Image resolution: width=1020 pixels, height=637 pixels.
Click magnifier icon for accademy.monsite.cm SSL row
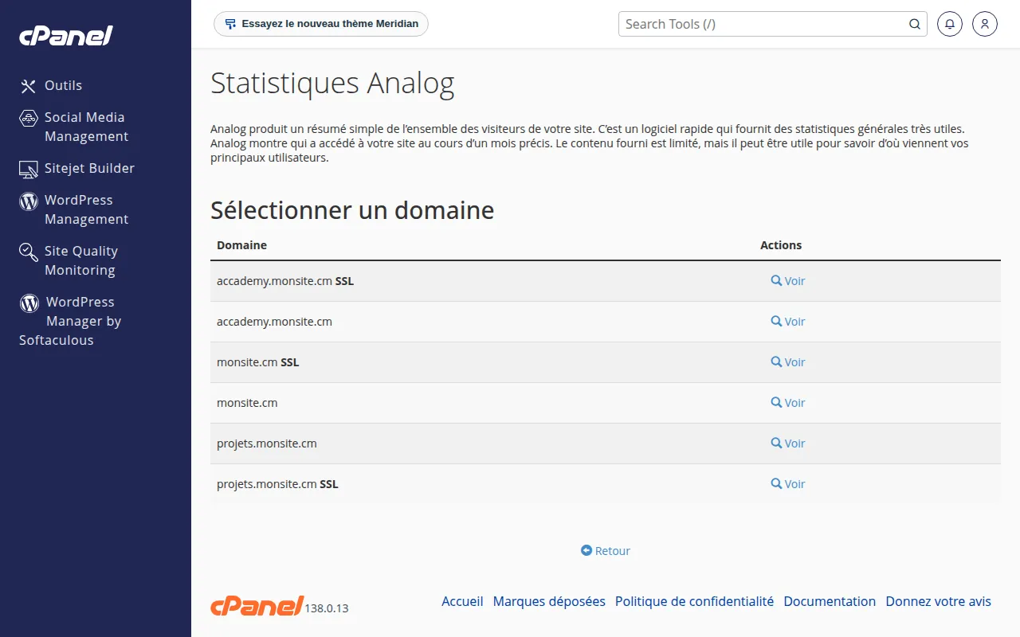[x=776, y=280]
